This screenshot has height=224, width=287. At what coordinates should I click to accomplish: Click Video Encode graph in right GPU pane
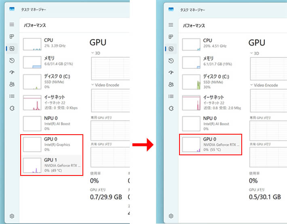point(268,101)
